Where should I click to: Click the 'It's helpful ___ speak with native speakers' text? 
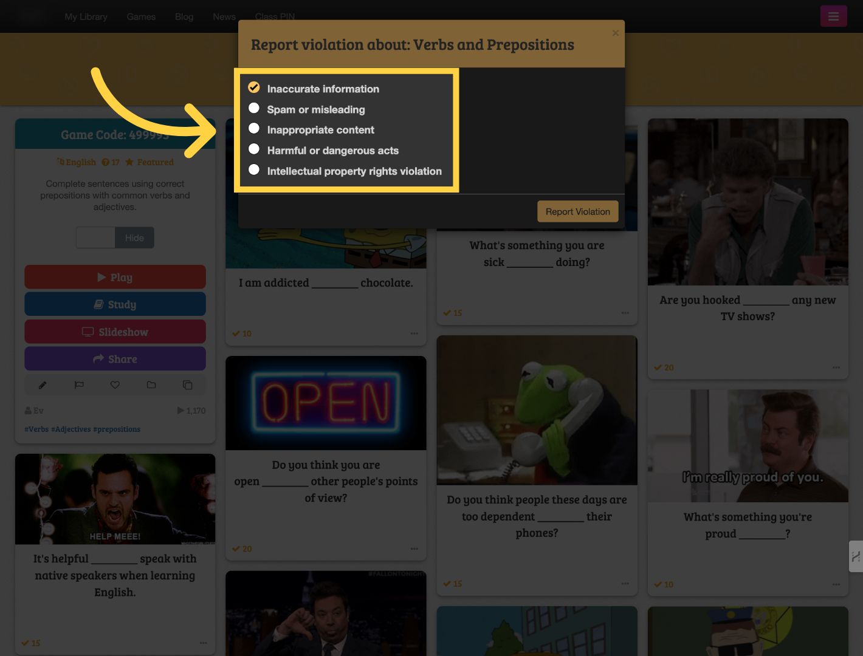(x=115, y=575)
